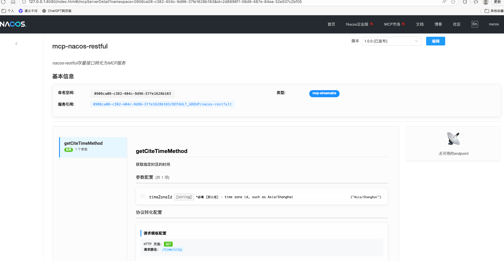Open the ChatGPT网页版 bookmark

pos(57,11)
